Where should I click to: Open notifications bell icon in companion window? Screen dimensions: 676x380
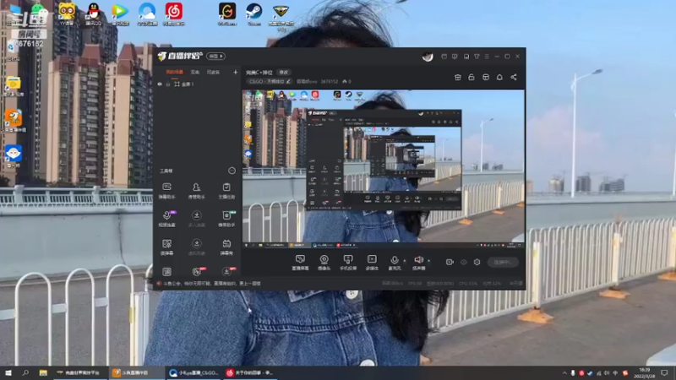coord(499,77)
